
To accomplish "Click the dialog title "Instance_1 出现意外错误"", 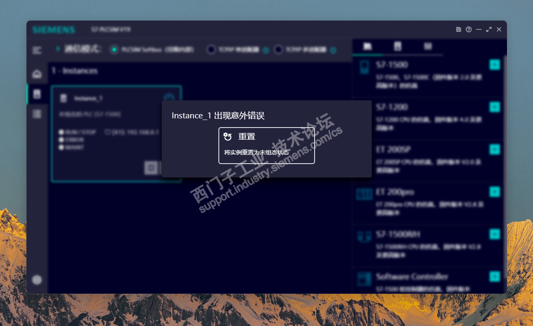I will point(218,115).
